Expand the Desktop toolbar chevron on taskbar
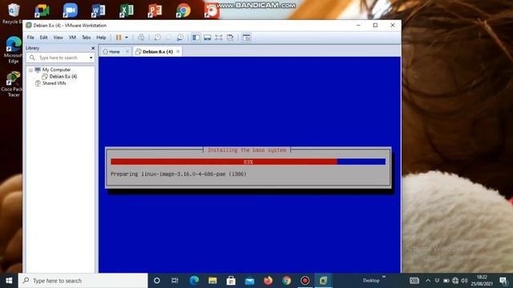 click(384, 278)
